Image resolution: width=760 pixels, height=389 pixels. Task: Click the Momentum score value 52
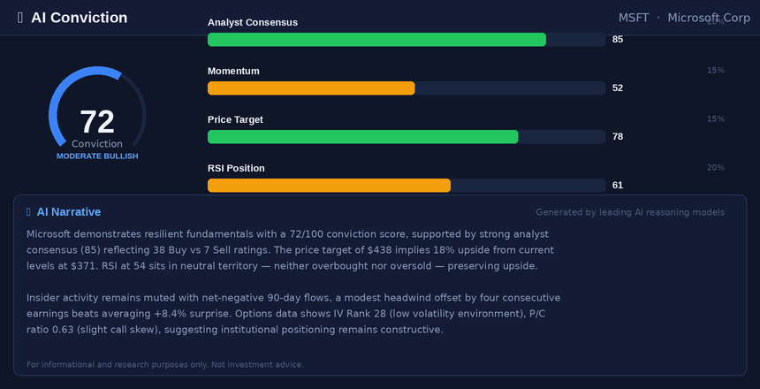[618, 88]
